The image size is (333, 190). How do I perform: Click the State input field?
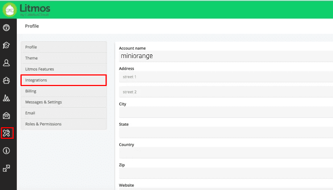226,132
